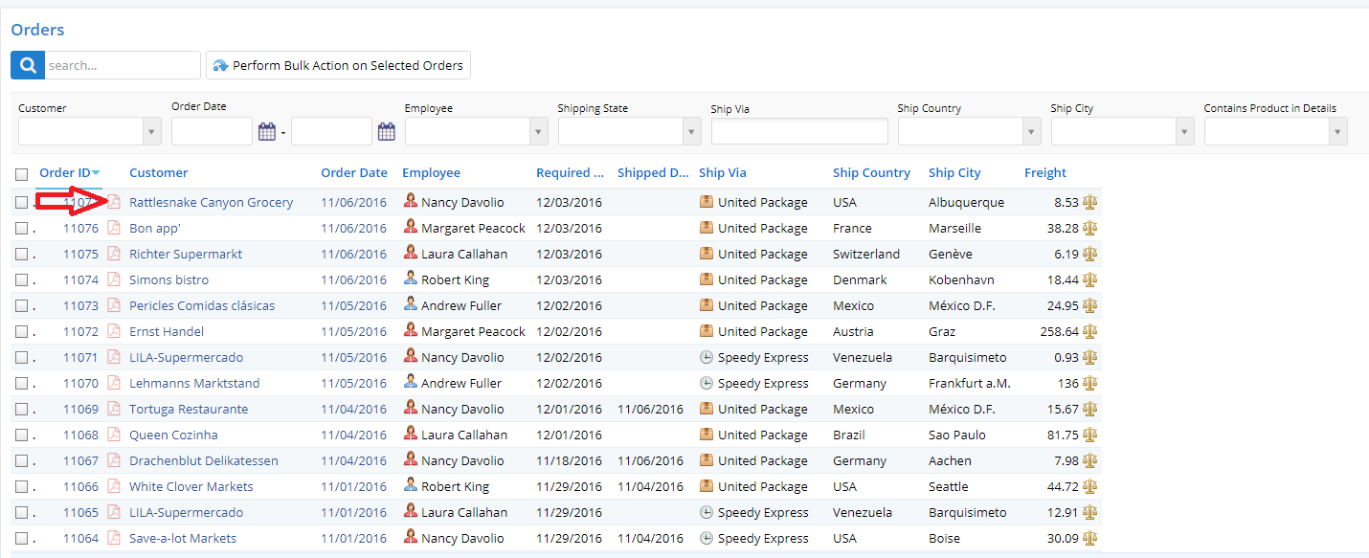Open PDF icon for order 11076

point(114,228)
